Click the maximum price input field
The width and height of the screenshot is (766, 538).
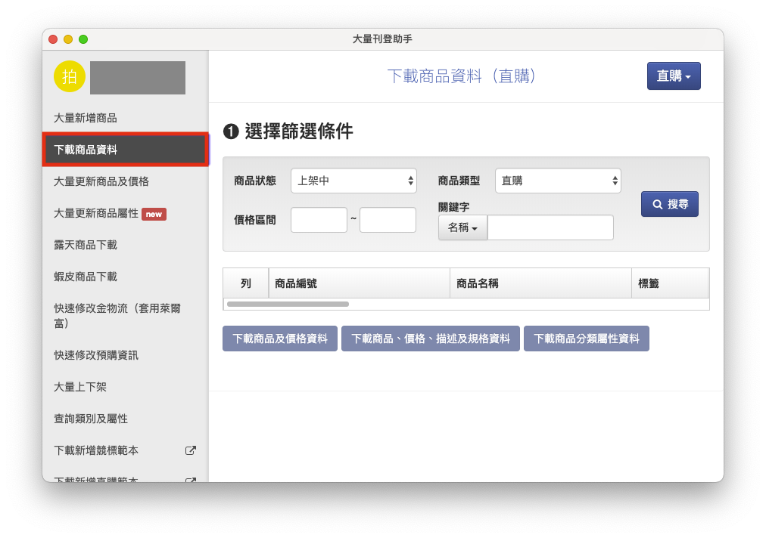coord(388,220)
